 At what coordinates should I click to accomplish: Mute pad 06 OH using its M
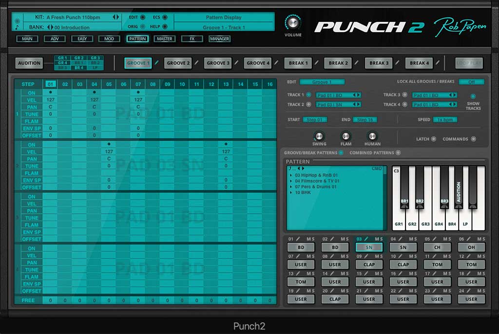point(478,239)
